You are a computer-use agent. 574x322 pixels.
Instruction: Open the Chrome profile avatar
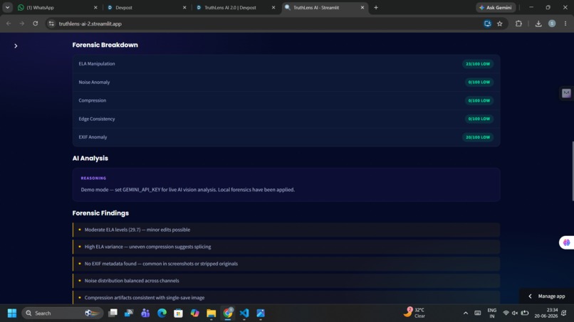[x=552, y=23]
